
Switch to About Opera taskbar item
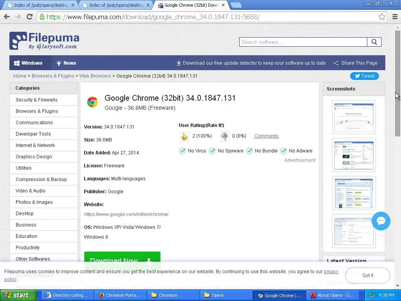click(332, 295)
